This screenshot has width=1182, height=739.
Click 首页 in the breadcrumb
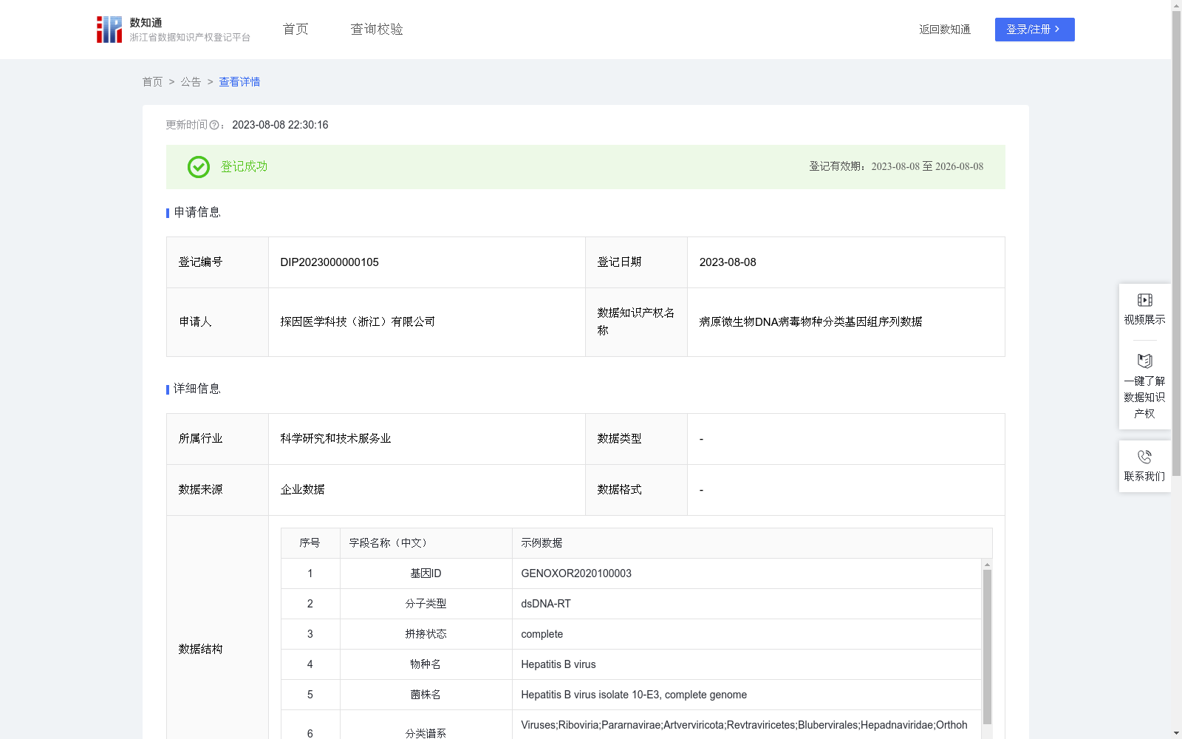[x=152, y=82]
